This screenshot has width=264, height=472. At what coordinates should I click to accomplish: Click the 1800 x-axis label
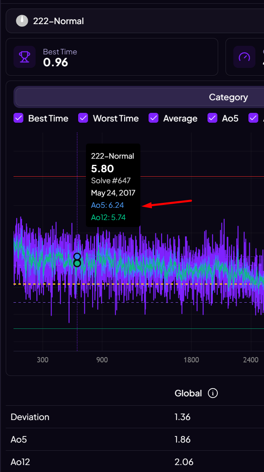click(x=191, y=360)
